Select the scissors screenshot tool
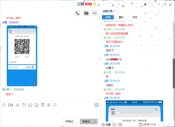This screenshot has height=127, width=175. click(17, 105)
